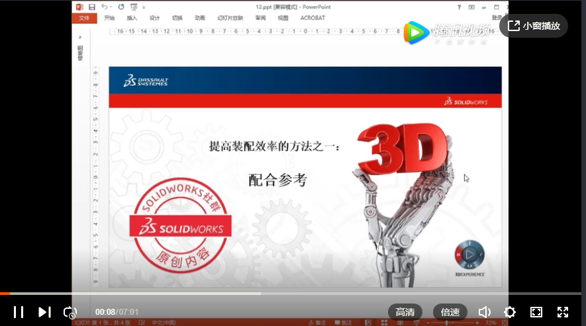Click the PowerPoint help question mark
The width and height of the screenshot is (586, 326).
(x=459, y=7)
